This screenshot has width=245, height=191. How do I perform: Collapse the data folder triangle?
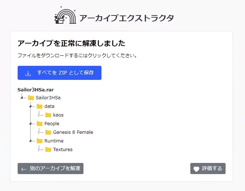tap(30, 106)
